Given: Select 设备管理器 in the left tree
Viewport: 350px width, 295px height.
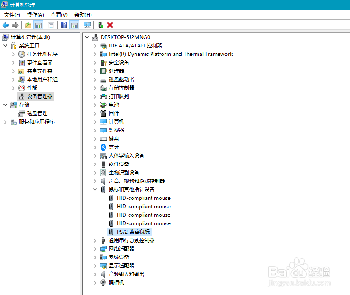Looking at the screenshot, I should pos(40,96).
